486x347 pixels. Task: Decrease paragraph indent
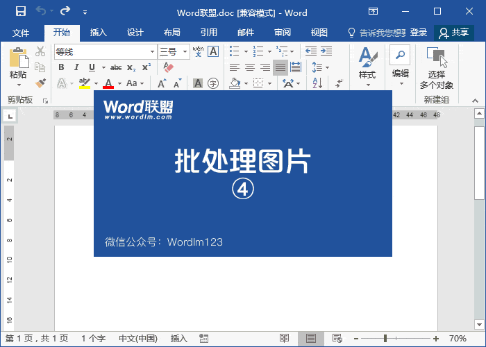click(311, 51)
